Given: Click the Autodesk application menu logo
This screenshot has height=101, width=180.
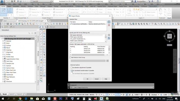Looking at the screenshot, I should [2, 2].
